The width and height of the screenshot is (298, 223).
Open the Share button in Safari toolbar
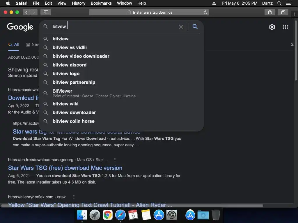[x=270, y=12]
